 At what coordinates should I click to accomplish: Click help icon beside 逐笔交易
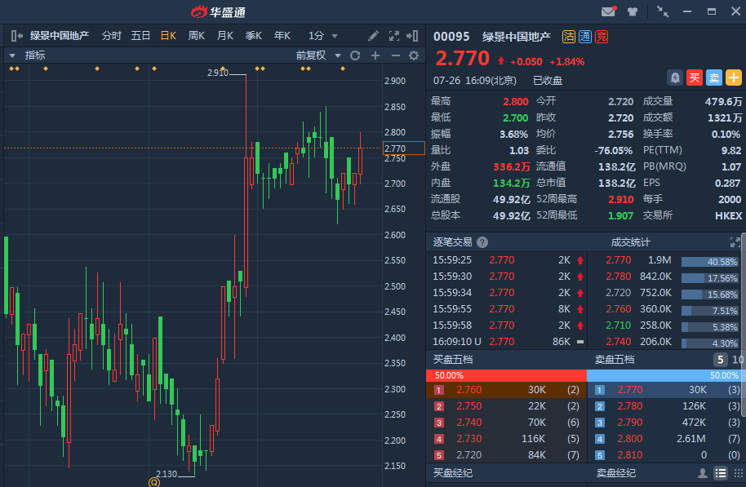click(482, 242)
